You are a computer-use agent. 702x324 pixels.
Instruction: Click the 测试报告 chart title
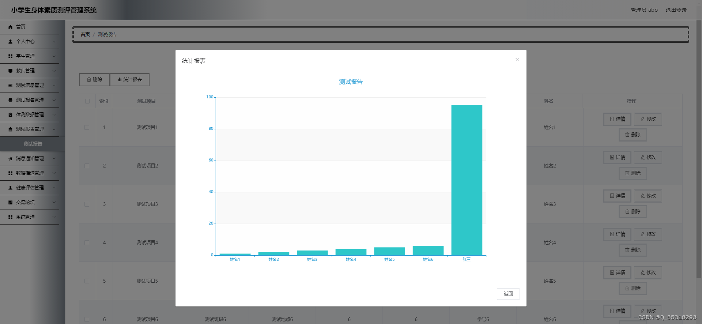coord(351,82)
